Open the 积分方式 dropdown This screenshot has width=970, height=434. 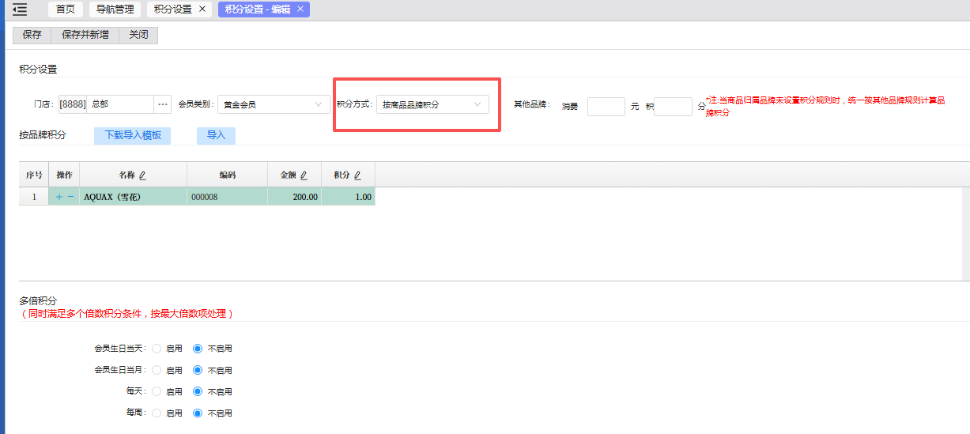[432, 104]
